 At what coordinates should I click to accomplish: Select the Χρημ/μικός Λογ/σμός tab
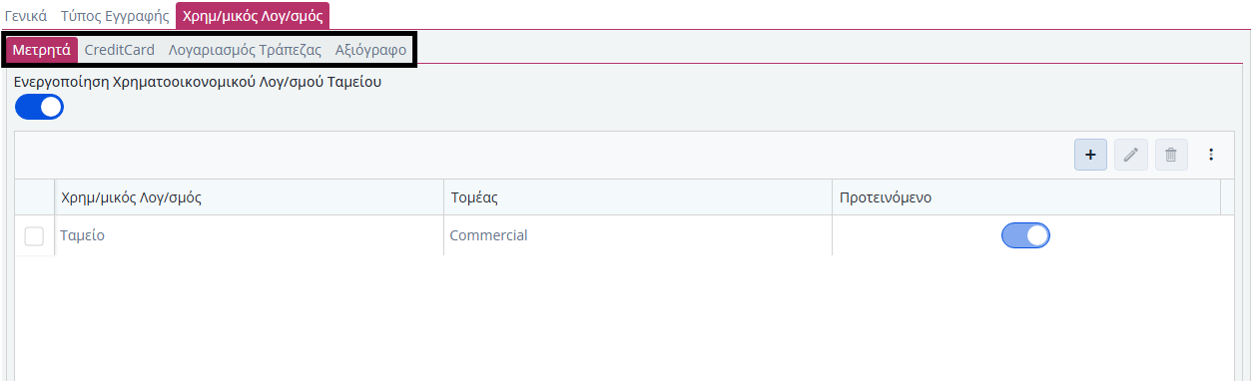click(253, 16)
